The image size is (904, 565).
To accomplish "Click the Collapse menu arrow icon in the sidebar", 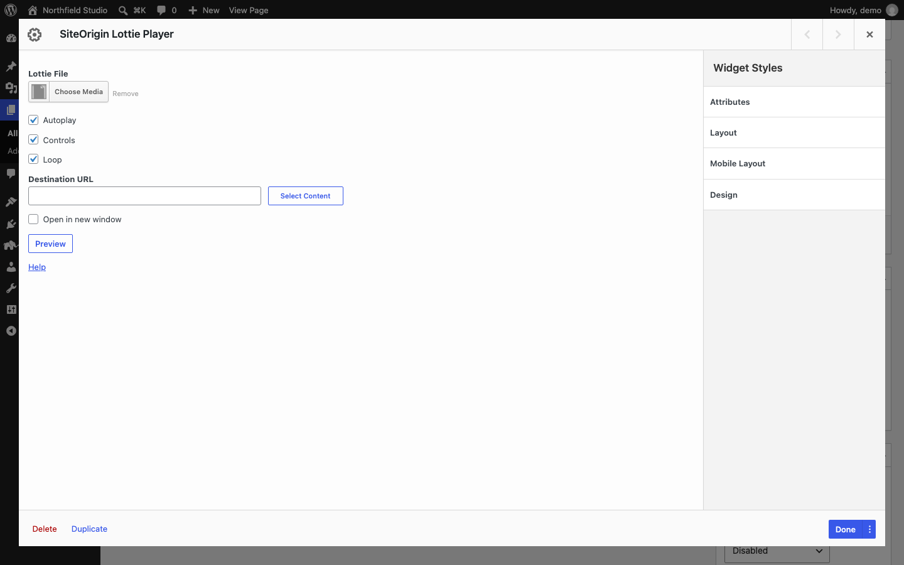I will pyautogui.click(x=11, y=331).
